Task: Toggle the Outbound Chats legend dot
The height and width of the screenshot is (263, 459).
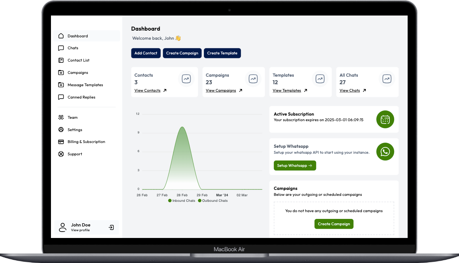Action: [199, 201]
